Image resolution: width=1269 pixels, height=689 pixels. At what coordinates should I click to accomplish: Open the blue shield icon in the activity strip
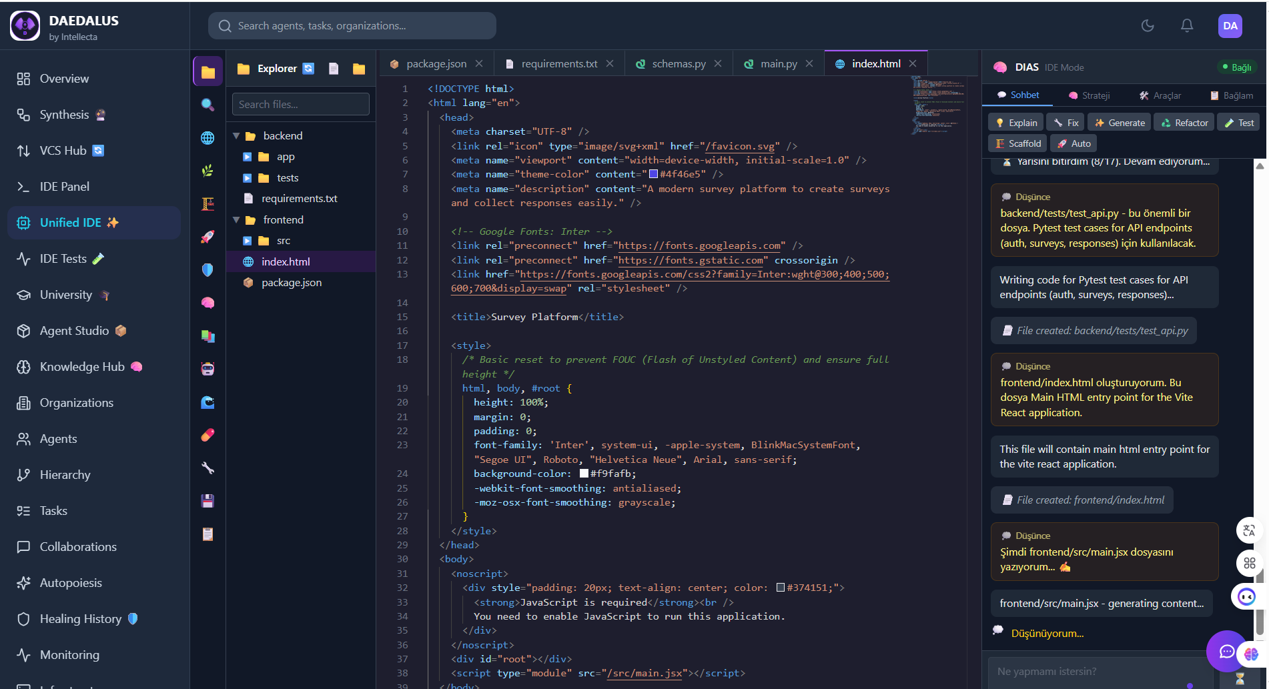coord(208,270)
